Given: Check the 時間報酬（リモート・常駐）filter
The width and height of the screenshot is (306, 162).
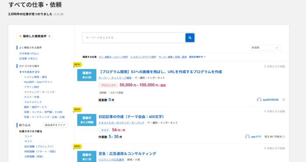Looking at the screenshot, I should tap(21, 152).
